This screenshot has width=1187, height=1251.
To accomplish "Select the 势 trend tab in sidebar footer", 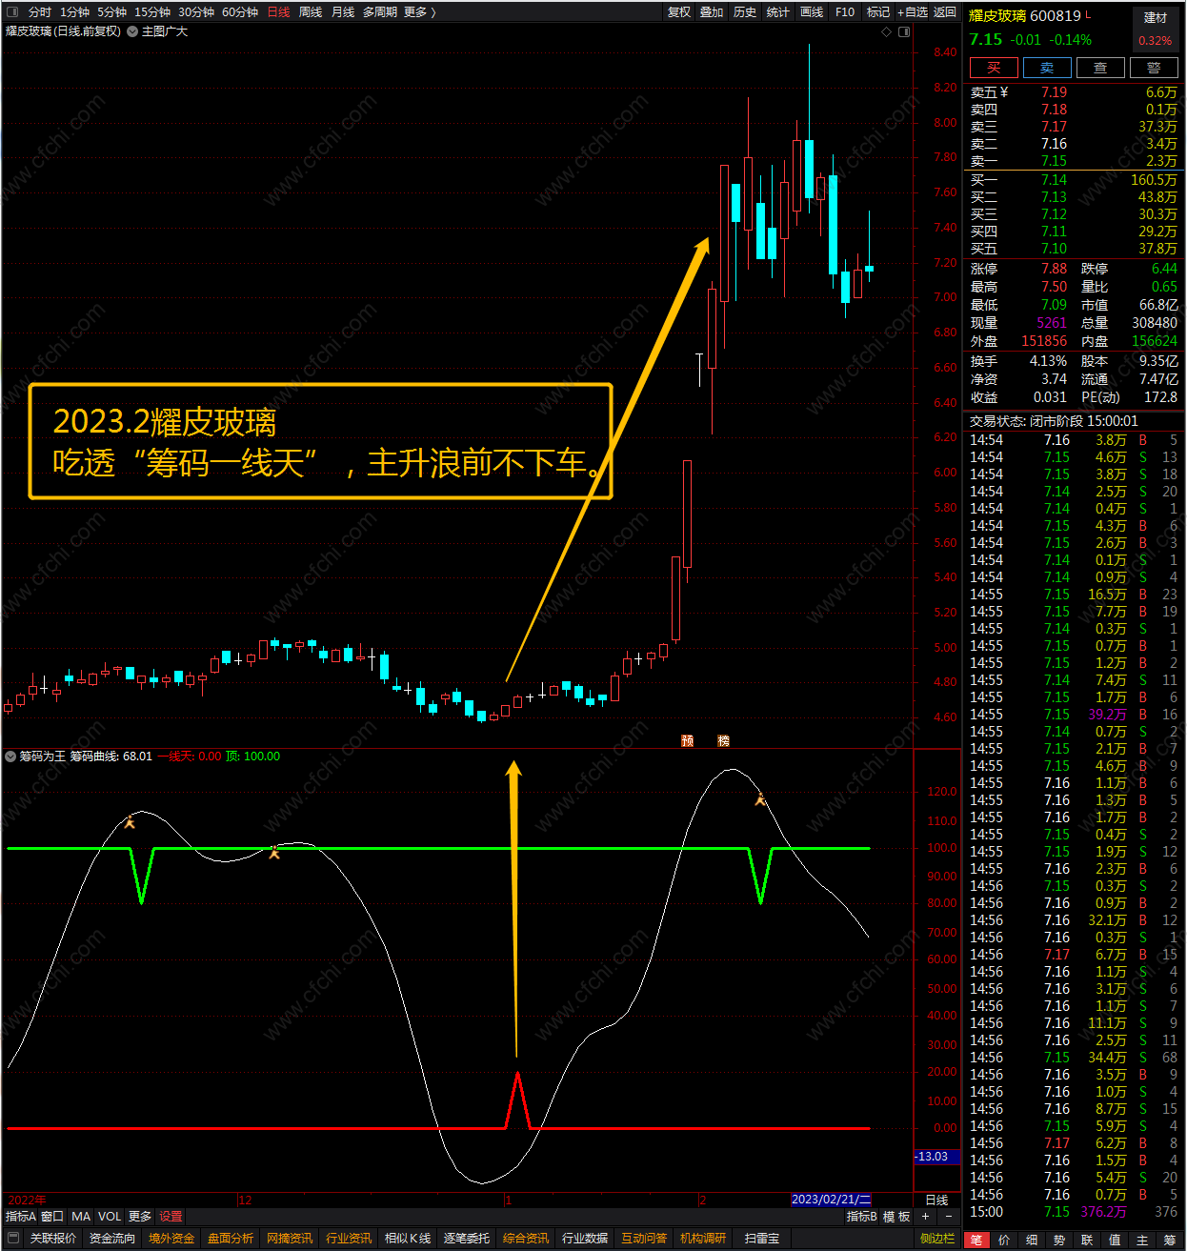I will coord(1059,1240).
